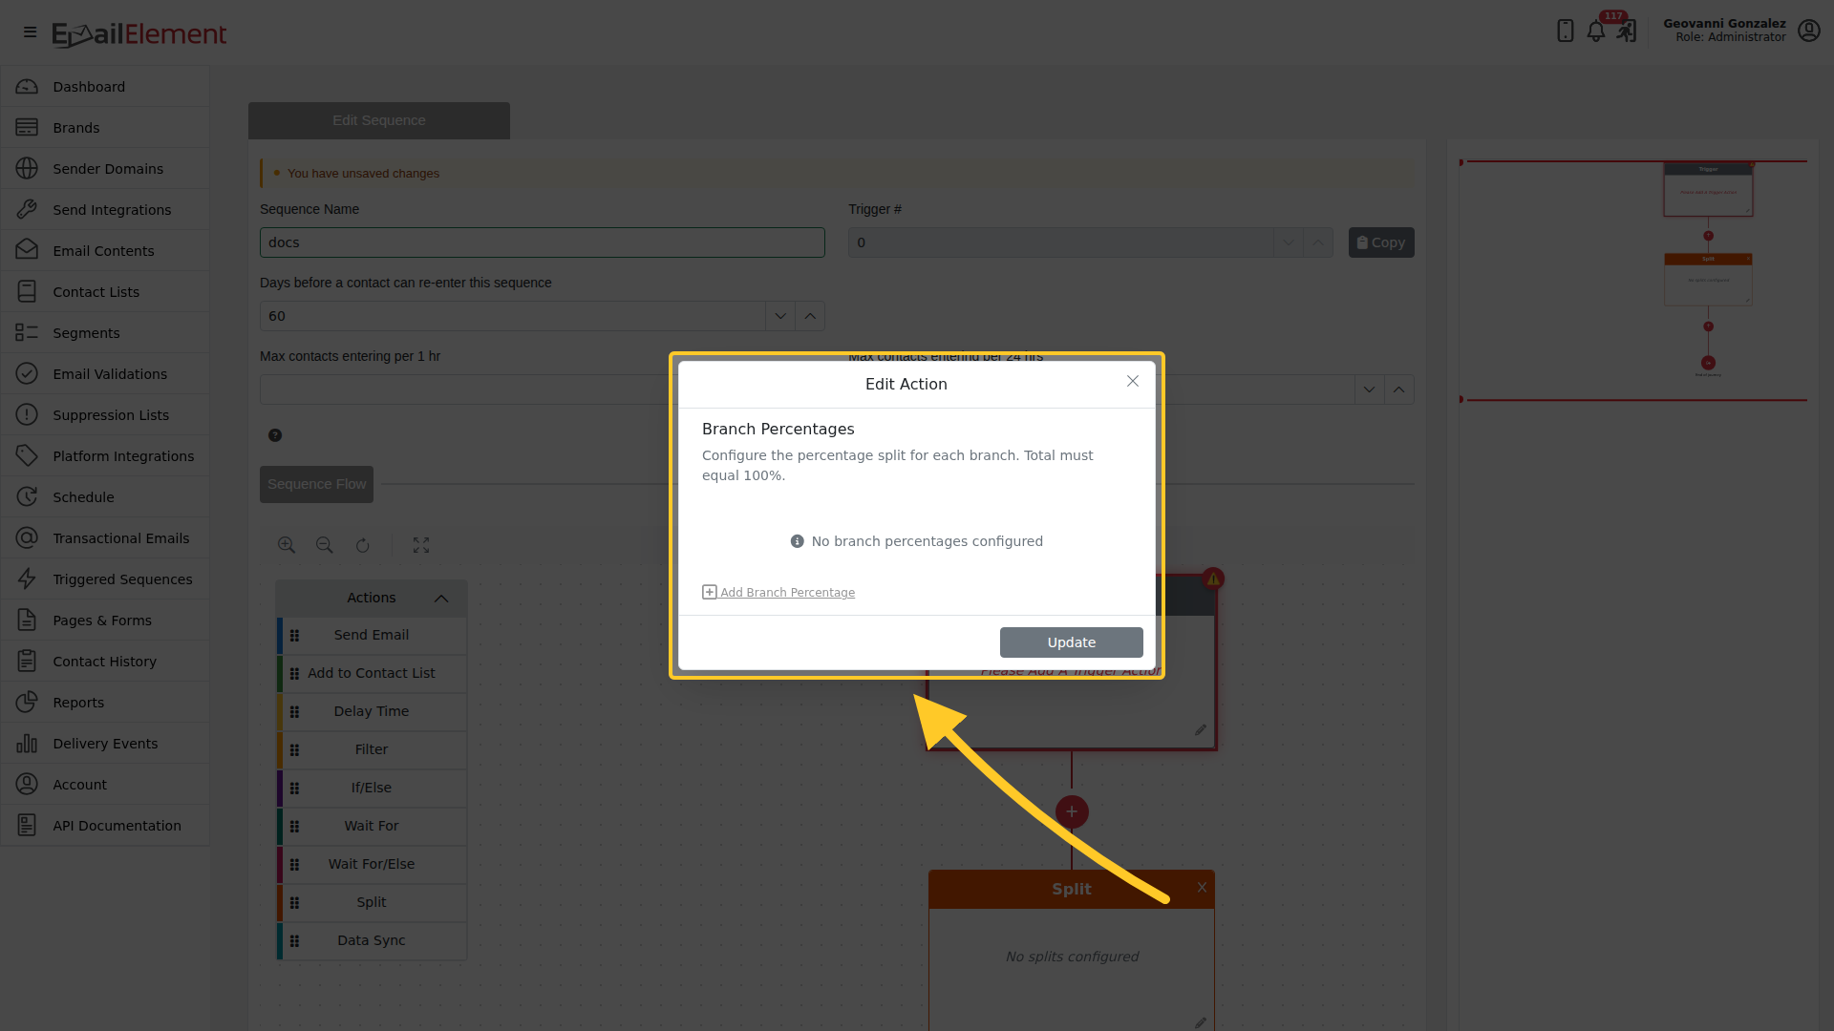Click the Update button in dialog
This screenshot has width=1834, height=1031.
point(1072,642)
